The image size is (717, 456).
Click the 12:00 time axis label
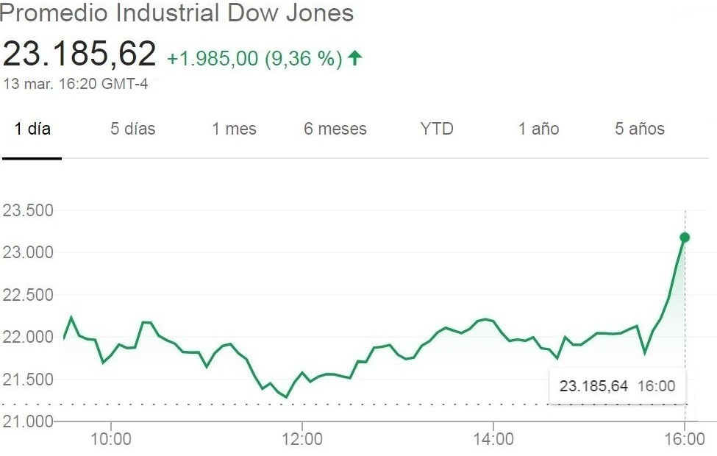(302, 440)
